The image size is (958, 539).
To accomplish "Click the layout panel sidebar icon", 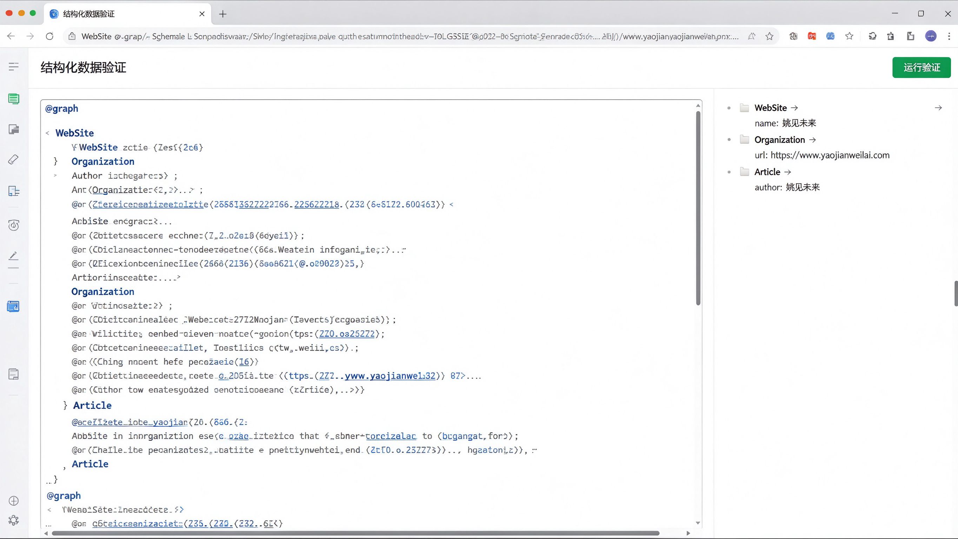I will [x=13, y=191].
